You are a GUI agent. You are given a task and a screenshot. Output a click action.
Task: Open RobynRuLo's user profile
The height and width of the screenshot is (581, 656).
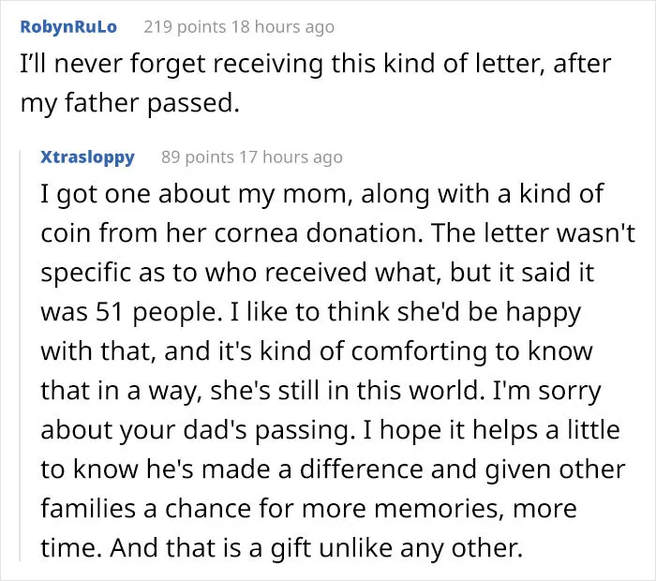click(x=68, y=27)
